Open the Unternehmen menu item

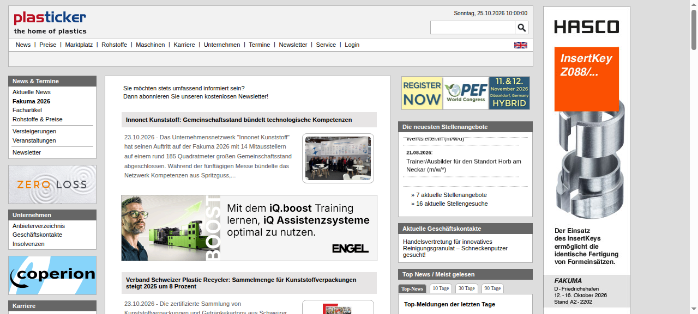click(222, 45)
